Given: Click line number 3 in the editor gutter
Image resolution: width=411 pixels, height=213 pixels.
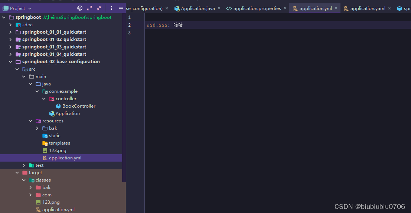Looking at the screenshot, I should pyautogui.click(x=129, y=33).
